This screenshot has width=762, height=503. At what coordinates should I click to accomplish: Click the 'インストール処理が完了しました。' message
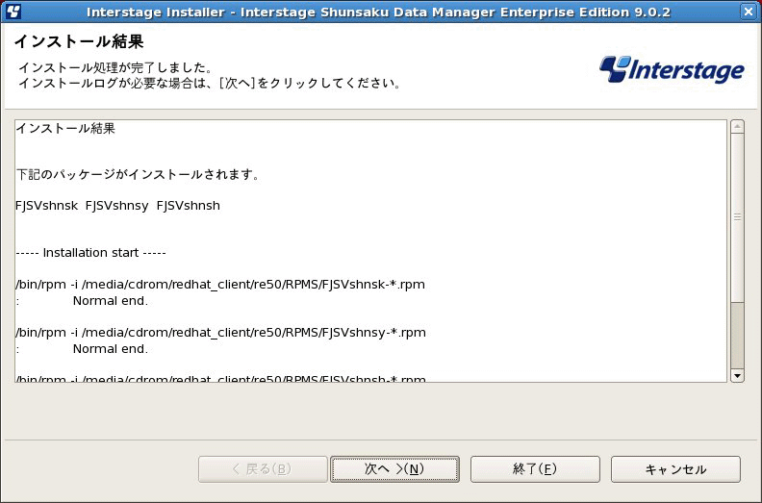115,67
